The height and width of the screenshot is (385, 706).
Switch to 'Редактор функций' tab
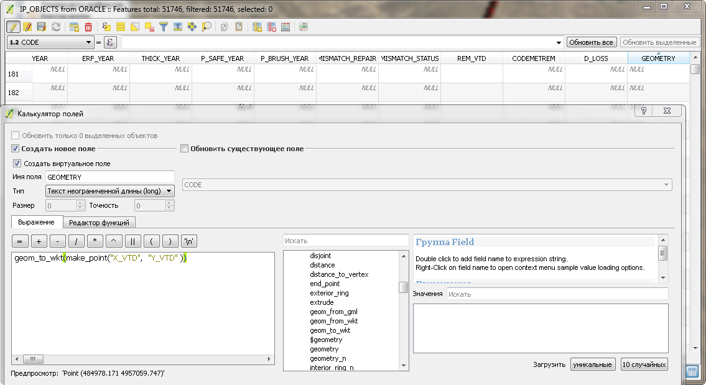(99, 222)
